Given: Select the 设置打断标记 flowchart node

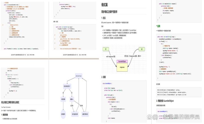Looking at the screenshot, I should click(85, 114).
